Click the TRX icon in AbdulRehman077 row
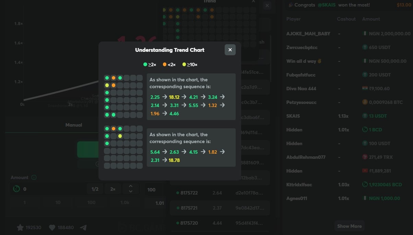This screenshot has width=413, height=235. [365, 157]
